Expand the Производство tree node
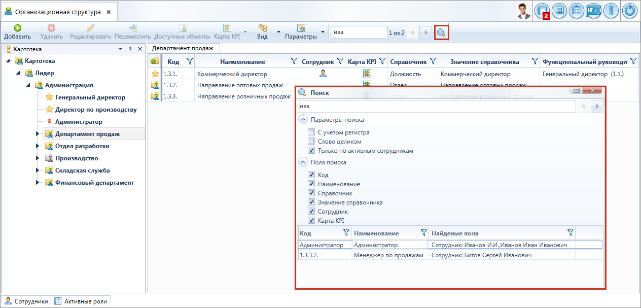The width and height of the screenshot is (641, 308). (x=38, y=158)
